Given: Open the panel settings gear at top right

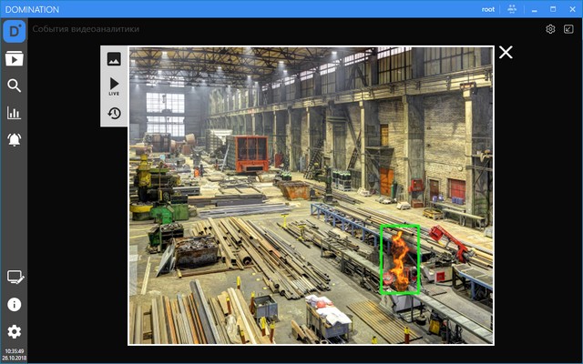Looking at the screenshot, I should (x=550, y=29).
